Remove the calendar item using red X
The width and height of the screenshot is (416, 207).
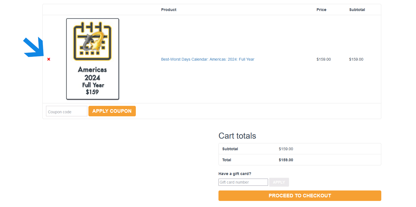click(x=49, y=59)
